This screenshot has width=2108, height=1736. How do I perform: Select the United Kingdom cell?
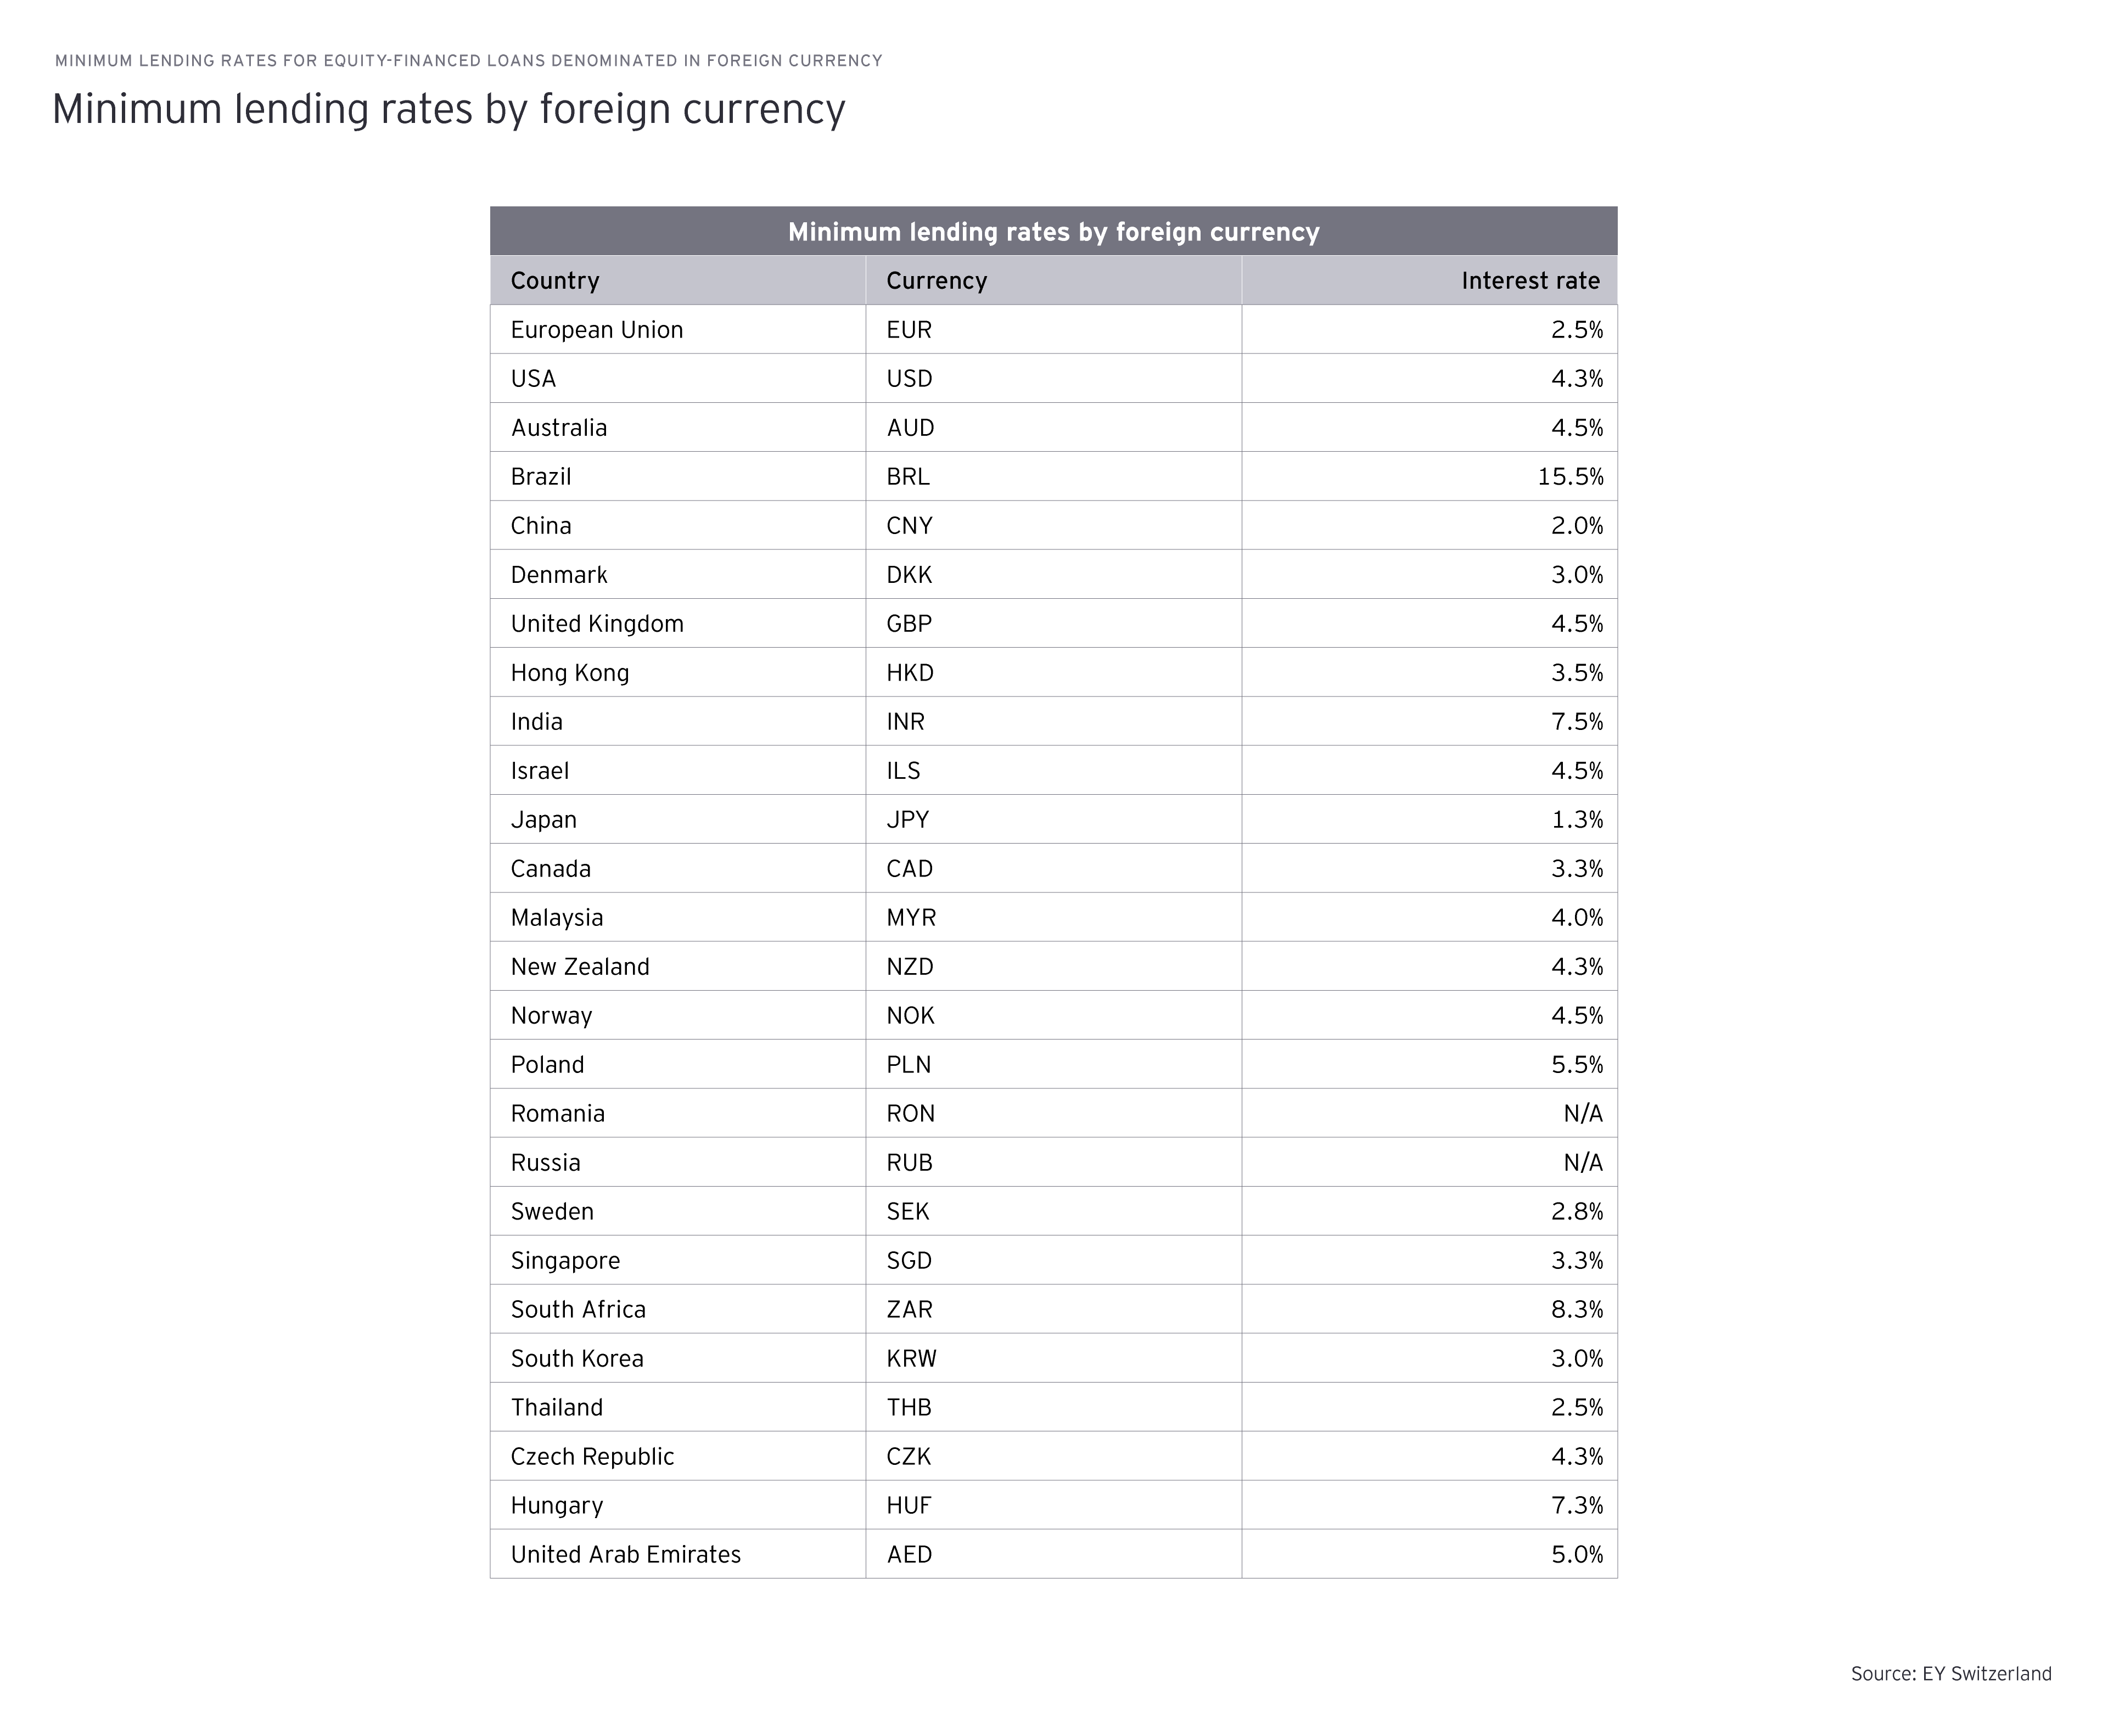(597, 624)
